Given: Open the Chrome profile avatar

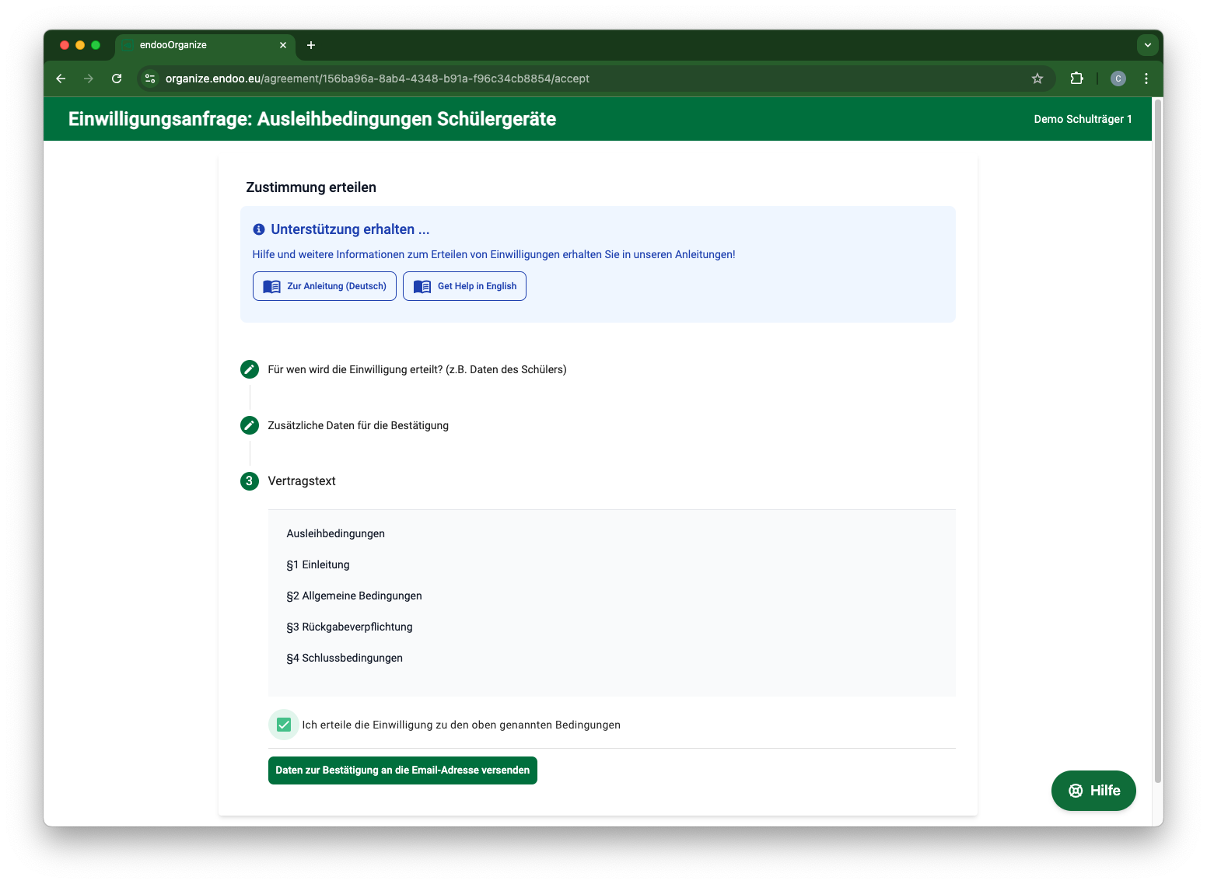Looking at the screenshot, I should click(1118, 79).
